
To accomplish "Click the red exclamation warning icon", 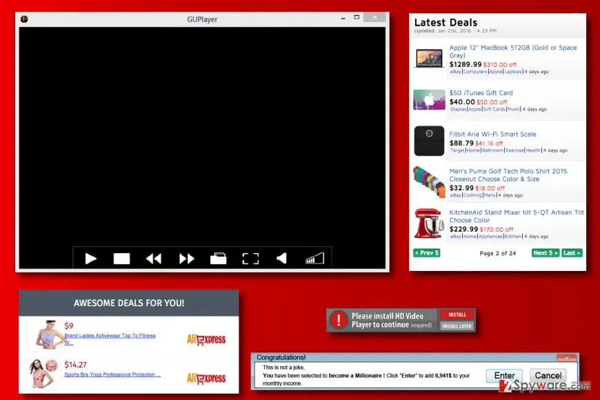I will point(339,320).
